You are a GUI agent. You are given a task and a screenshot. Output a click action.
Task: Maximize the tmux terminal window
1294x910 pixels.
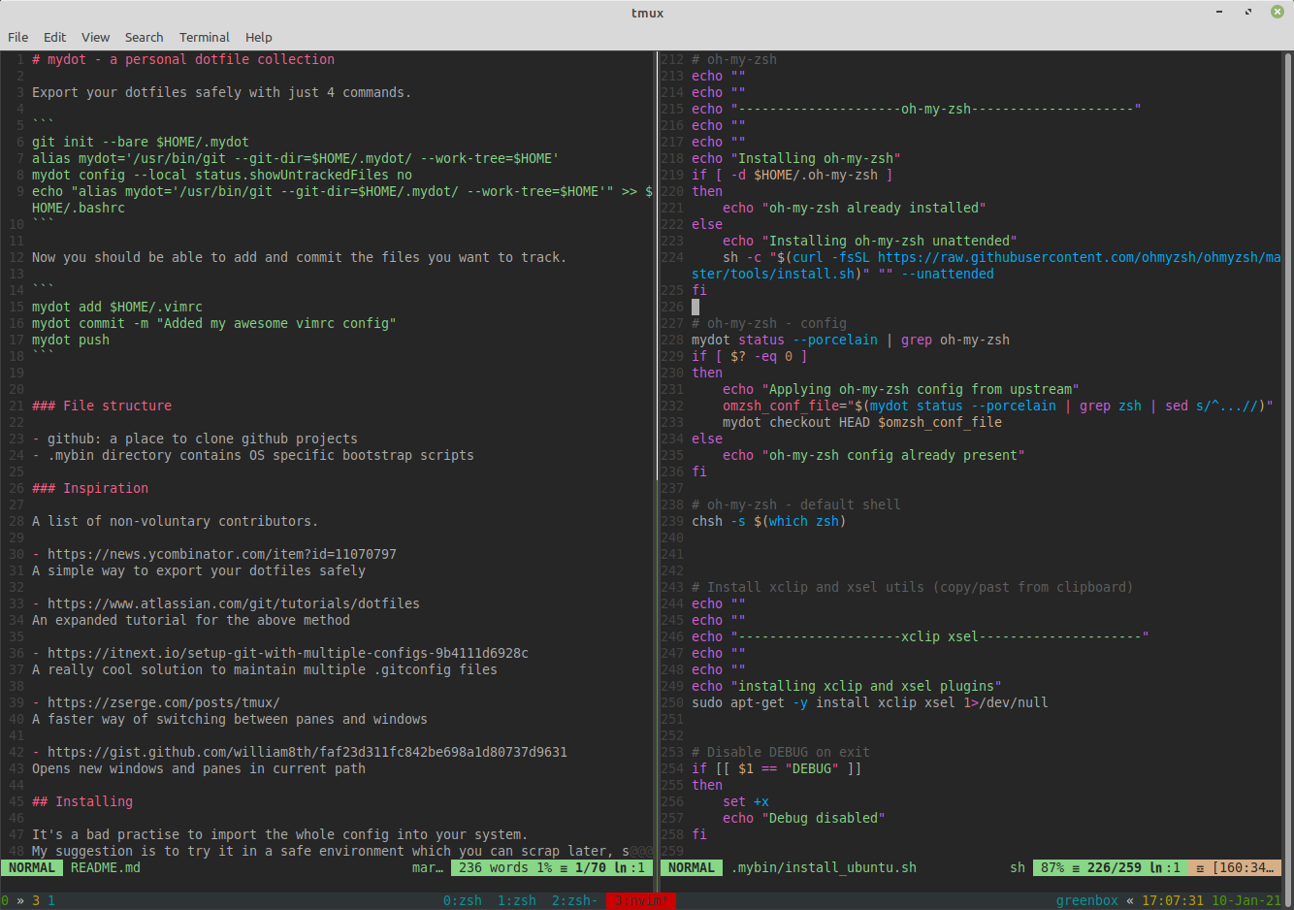pos(1248,13)
